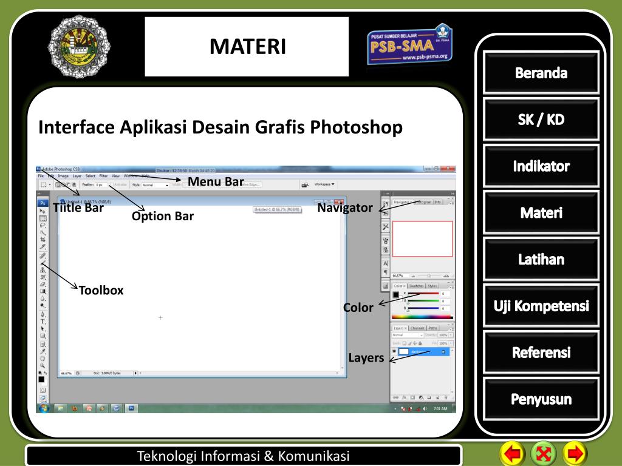Open the Character panel dock icon
The width and height of the screenshot is (622, 466).
[x=385, y=263]
